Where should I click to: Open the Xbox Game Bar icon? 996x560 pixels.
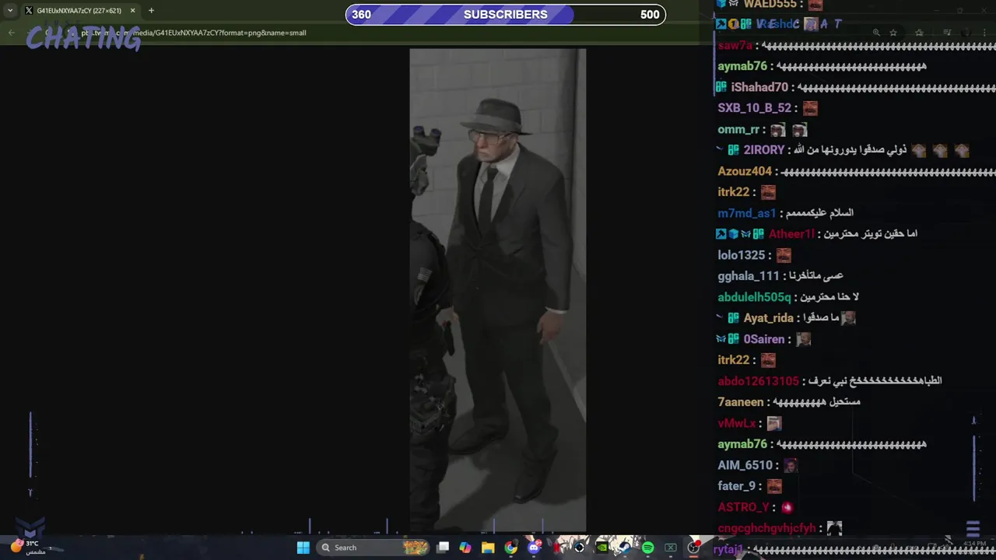tap(670, 548)
